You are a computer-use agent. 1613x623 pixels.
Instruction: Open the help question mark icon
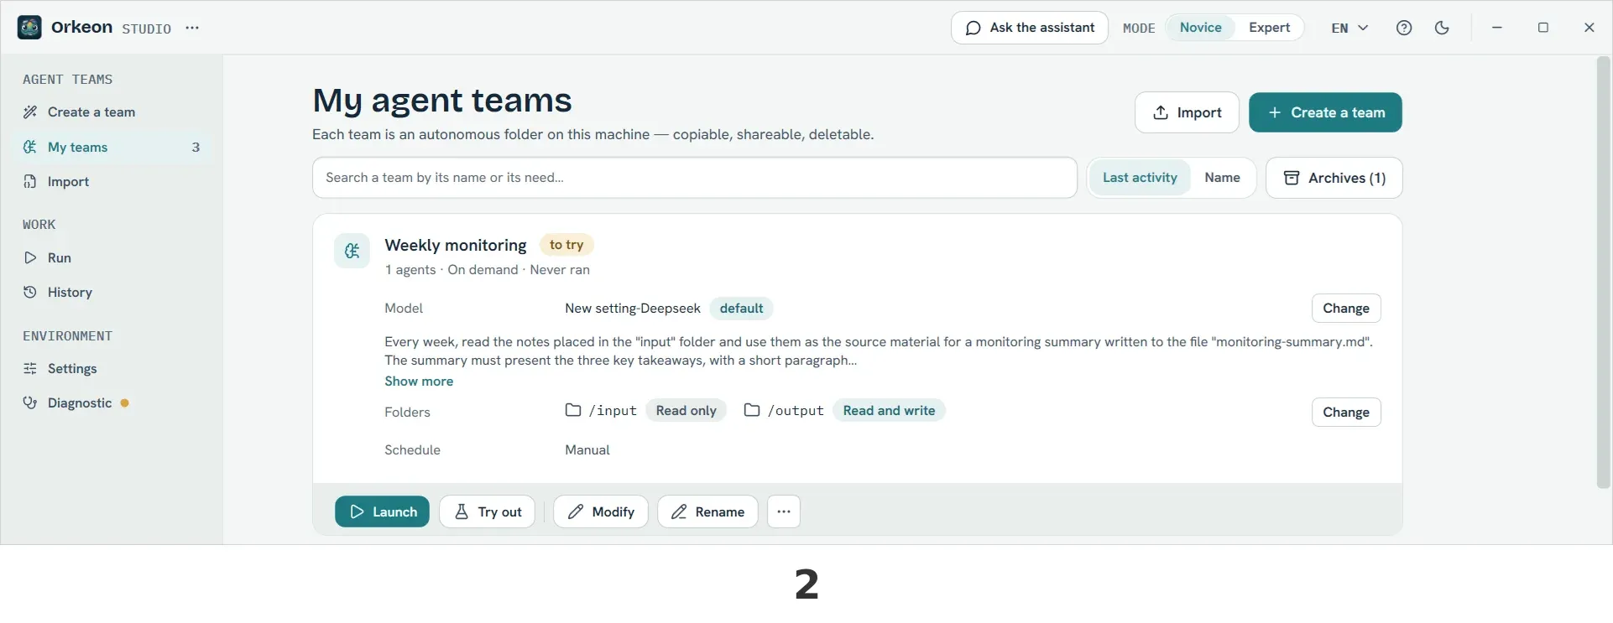(x=1404, y=28)
